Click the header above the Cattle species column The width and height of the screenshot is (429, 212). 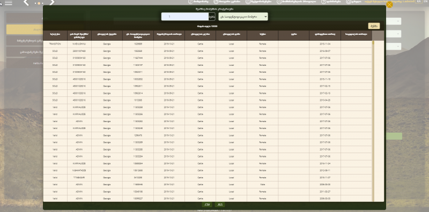(200, 35)
